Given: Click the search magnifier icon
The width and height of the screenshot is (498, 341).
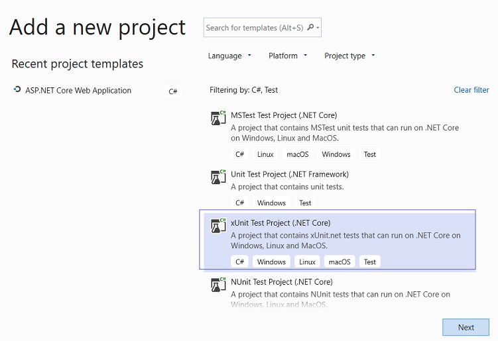Looking at the screenshot, I should pyautogui.click(x=310, y=28).
